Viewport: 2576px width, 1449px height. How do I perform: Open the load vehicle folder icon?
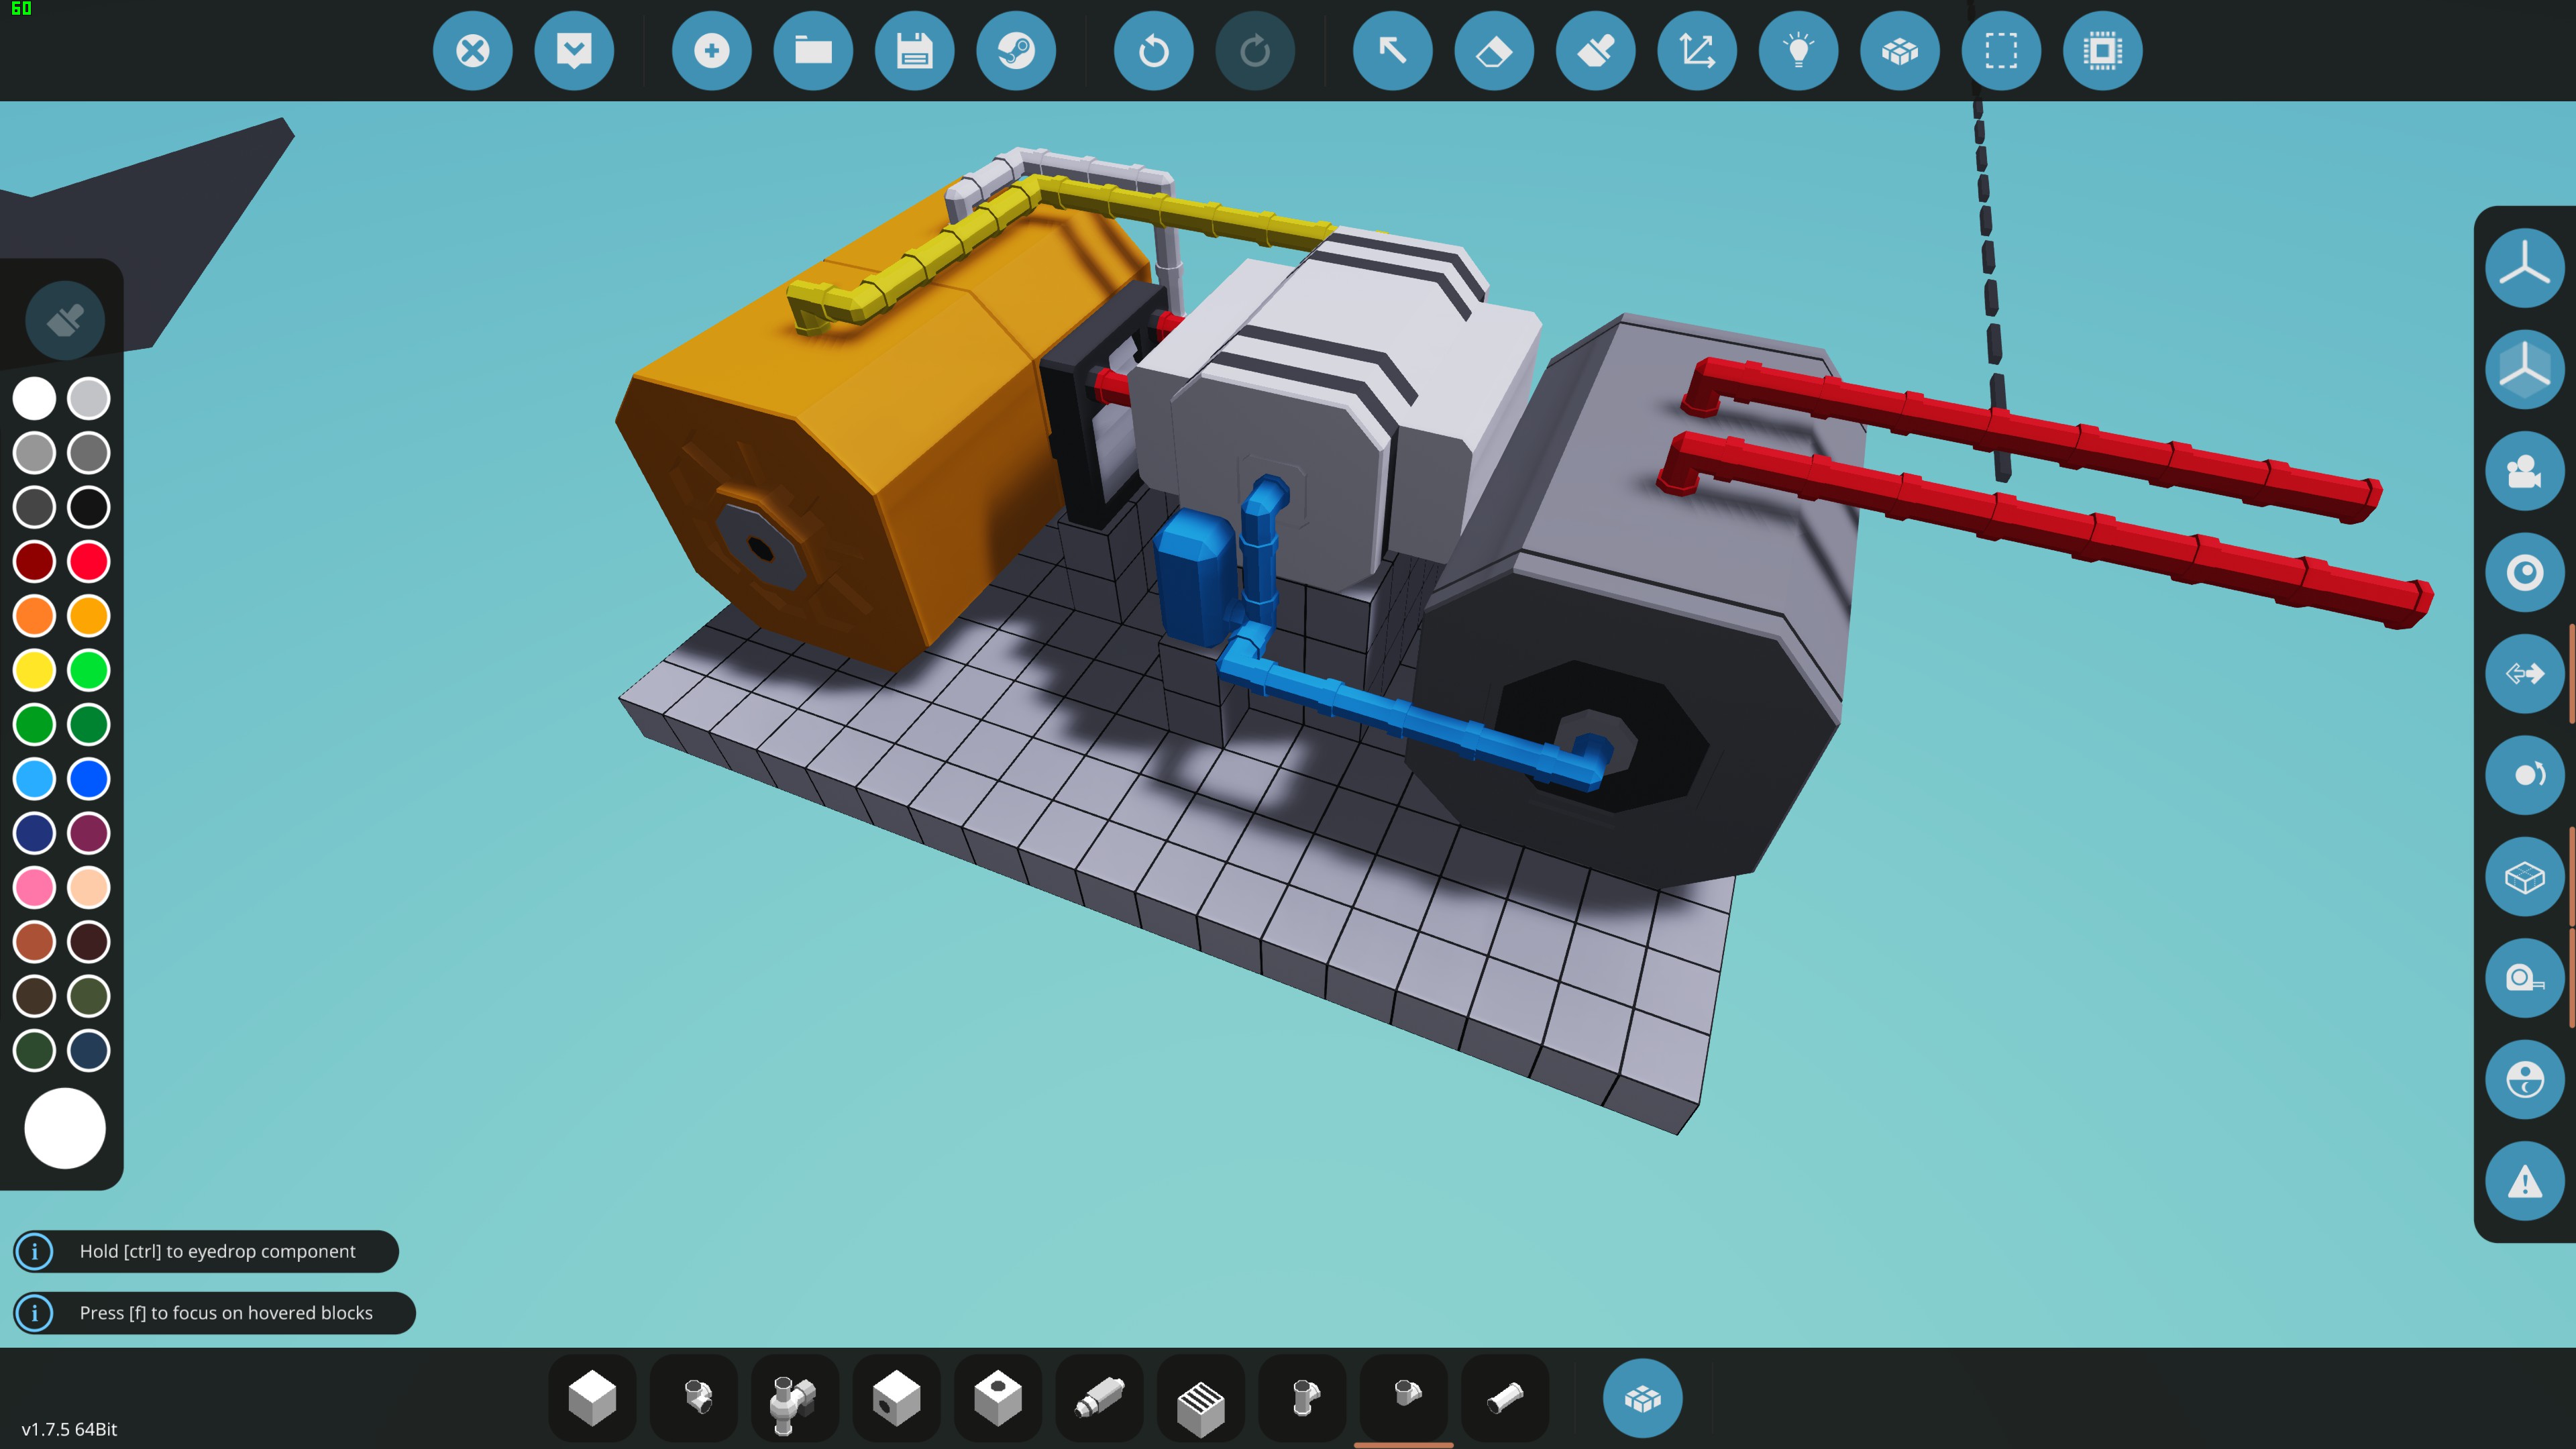pyautogui.click(x=813, y=51)
